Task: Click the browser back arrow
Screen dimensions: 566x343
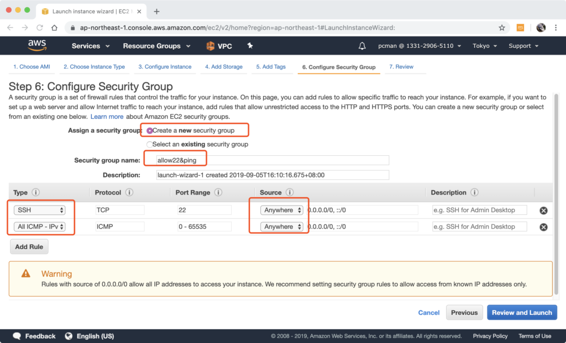Action: tap(10, 28)
